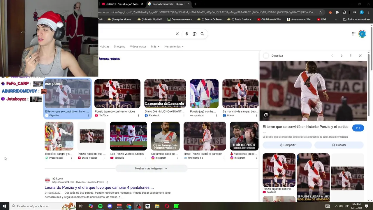Click the corrected hemorroides suggestion link

pyautogui.click(x=109, y=59)
